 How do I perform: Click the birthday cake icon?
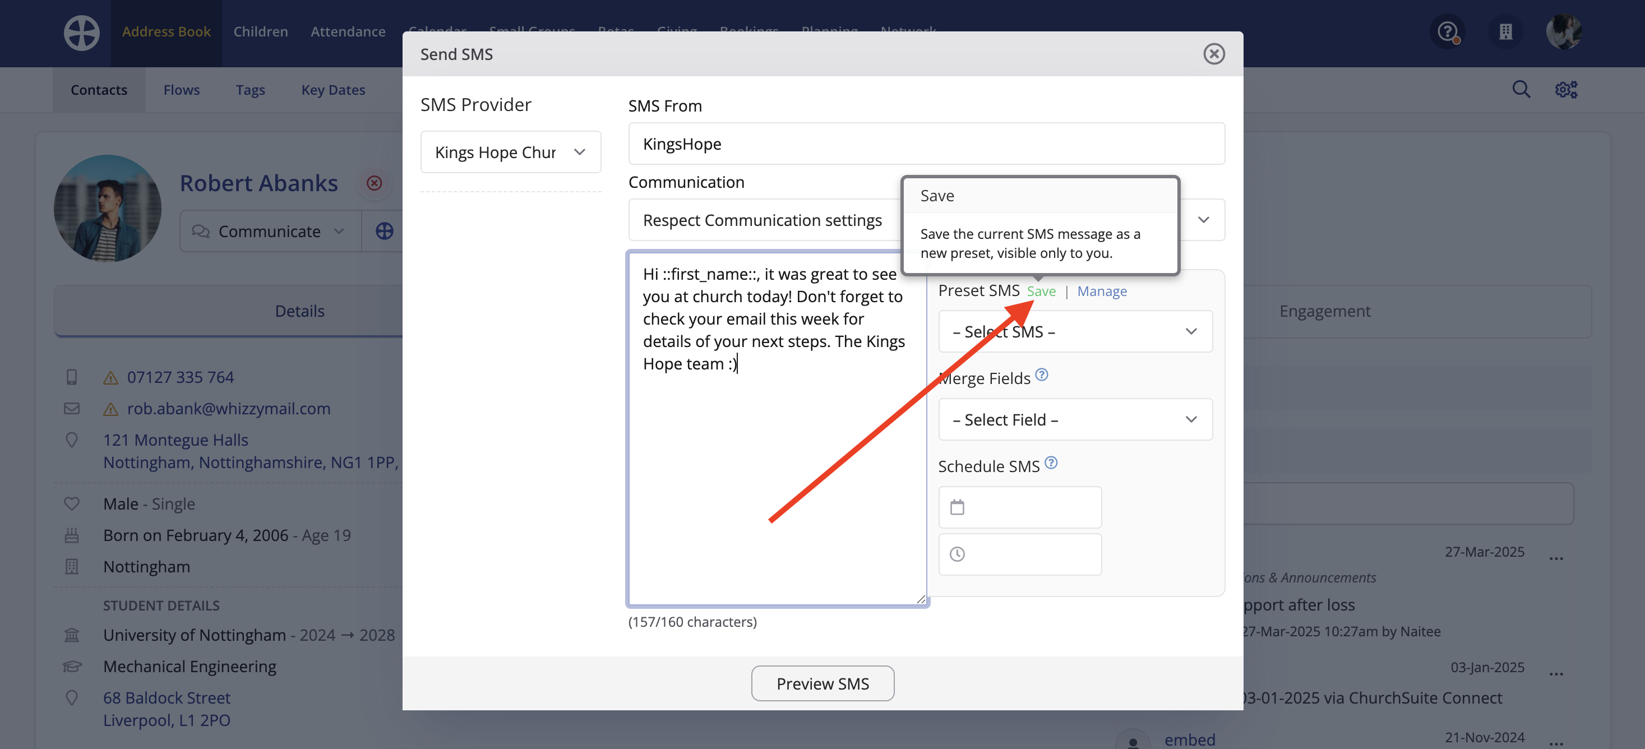click(72, 535)
